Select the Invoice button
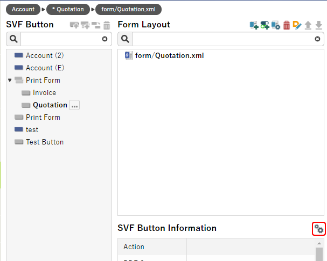Viewport: 327px width, 261px height. tap(44, 92)
